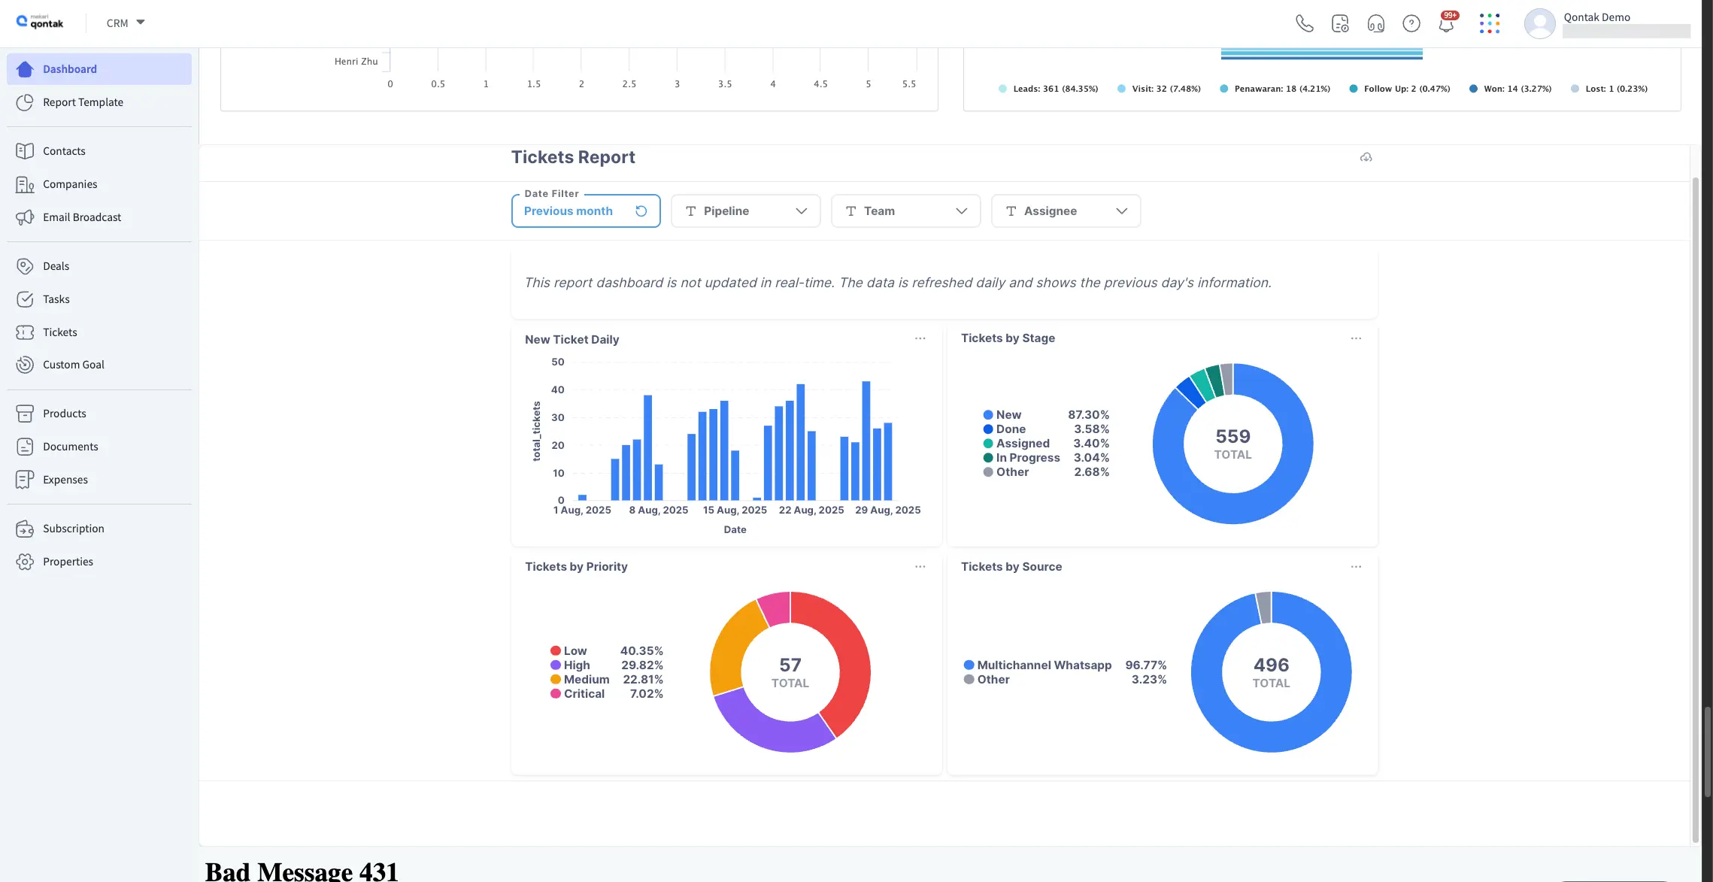Image resolution: width=1713 pixels, height=882 pixels.
Task: Reset the date filter with refresh icon
Action: point(641,211)
